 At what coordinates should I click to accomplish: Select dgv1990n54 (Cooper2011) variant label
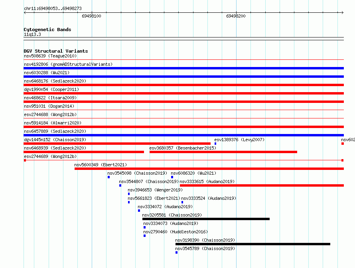[51, 89]
